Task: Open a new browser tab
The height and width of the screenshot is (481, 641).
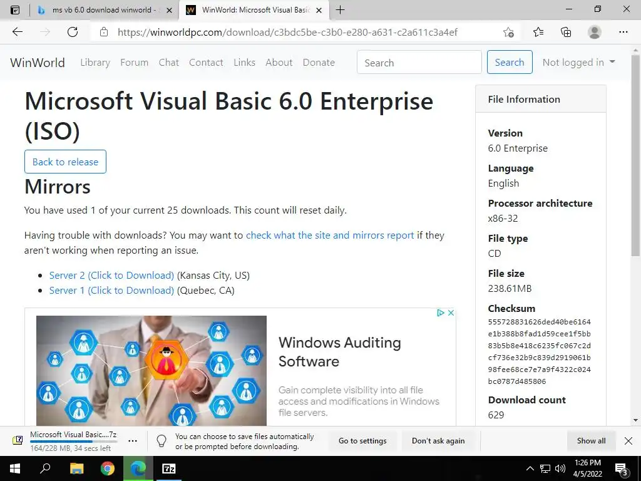Action: point(340,10)
